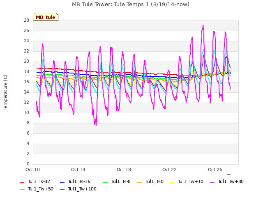The height and width of the screenshot is (197, 263).
Task: Click the 16 y-axis tick label
Action: point(27,82)
